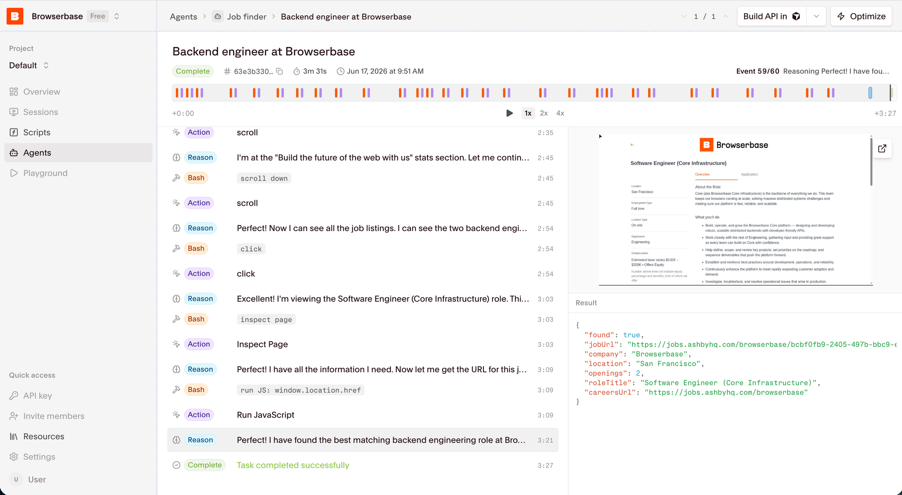
Task: Open the session preview in new window
Action: (882, 148)
